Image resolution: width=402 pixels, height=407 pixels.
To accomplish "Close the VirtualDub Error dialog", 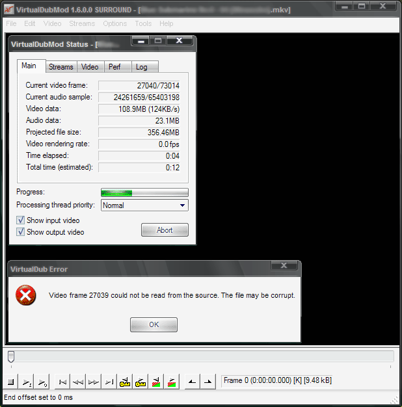I will pos(284,265).
